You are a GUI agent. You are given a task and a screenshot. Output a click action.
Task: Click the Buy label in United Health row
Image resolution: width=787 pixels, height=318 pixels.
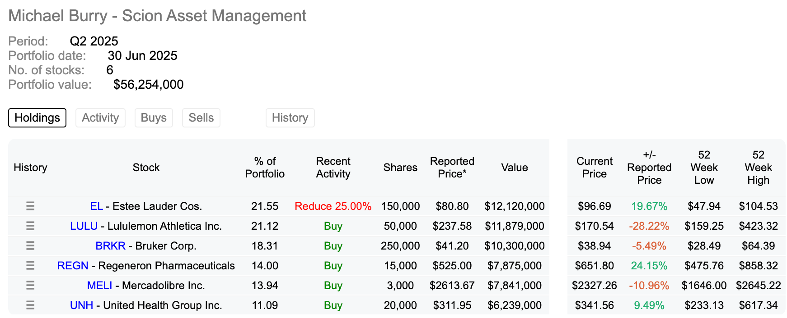[x=333, y=305]
